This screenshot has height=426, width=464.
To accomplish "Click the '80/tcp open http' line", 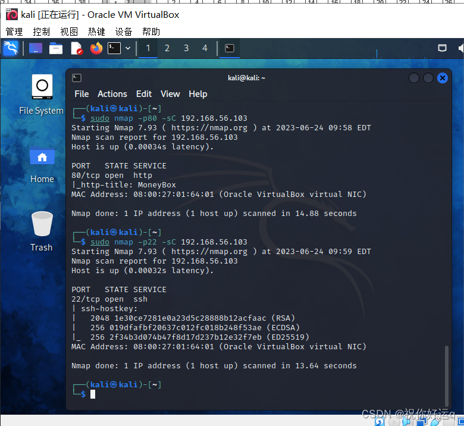I will point(112,176).
